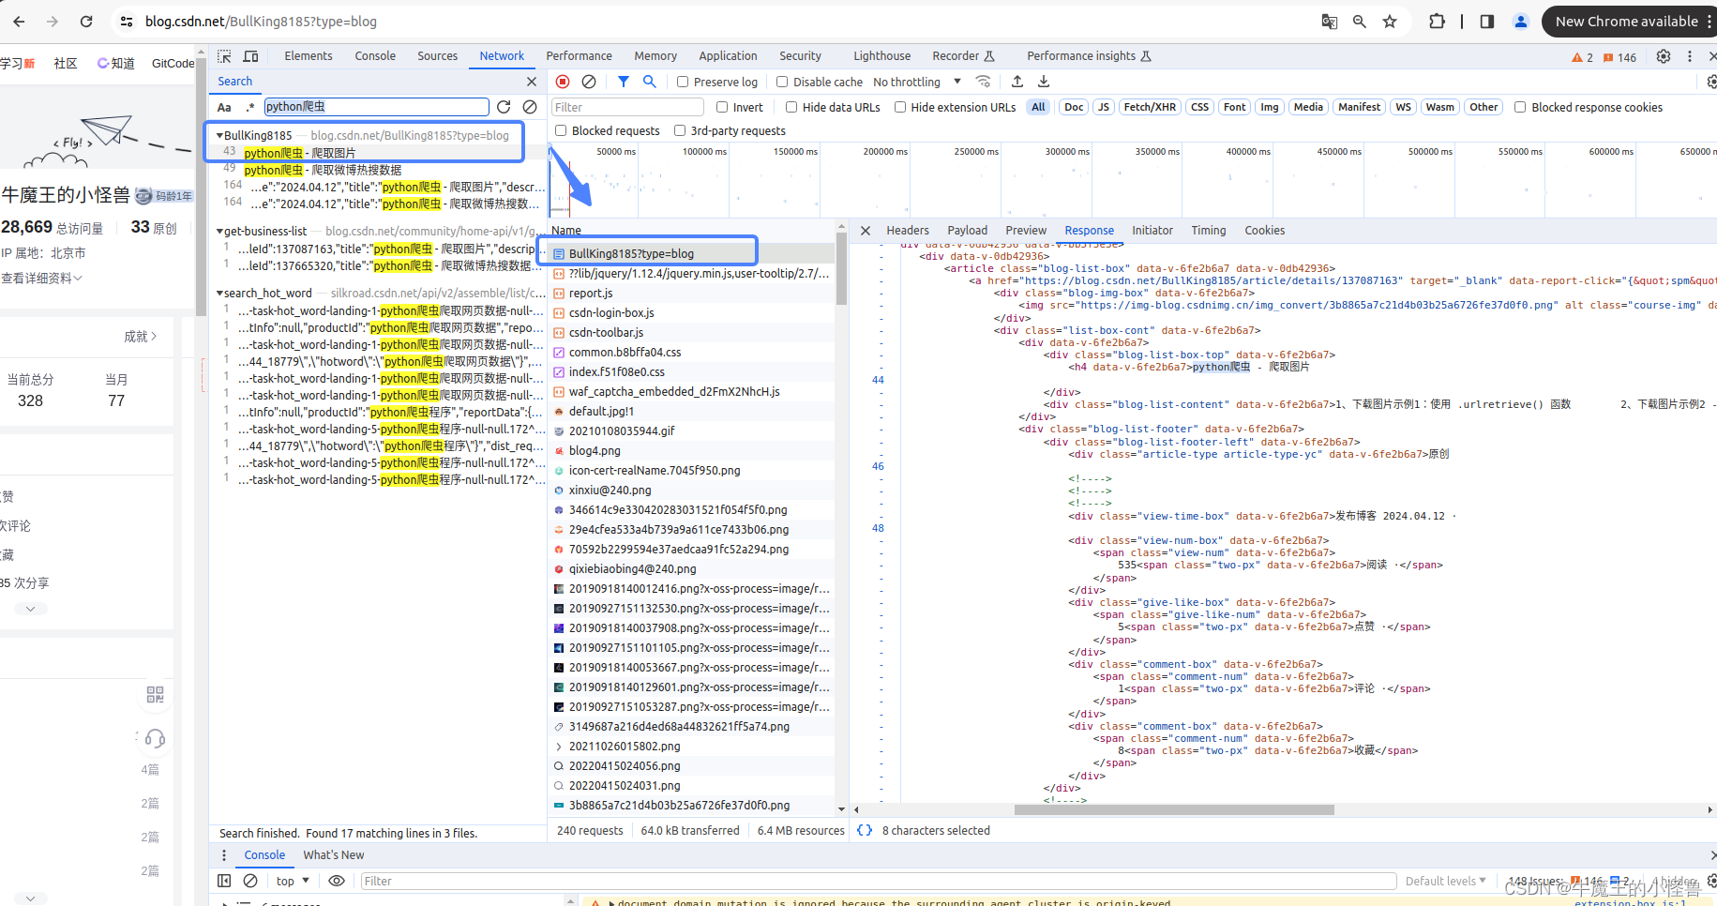
Task: Collapse the BullKing8185 search result group
Action: click(x=219, y=135)
